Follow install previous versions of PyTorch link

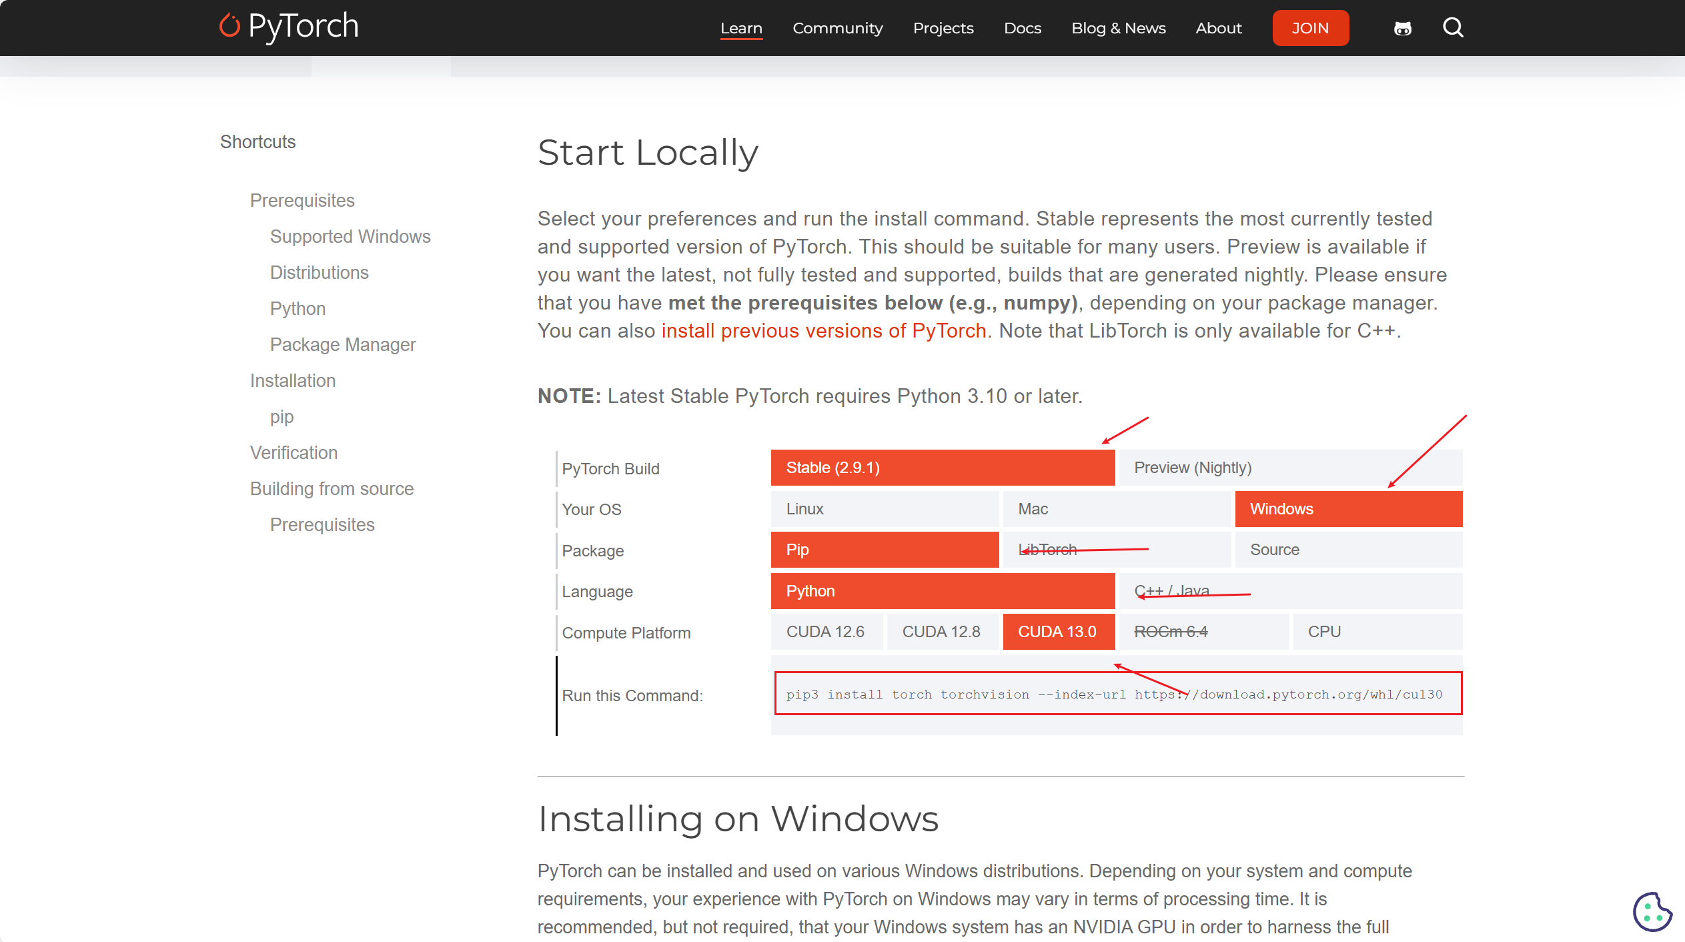823,331
